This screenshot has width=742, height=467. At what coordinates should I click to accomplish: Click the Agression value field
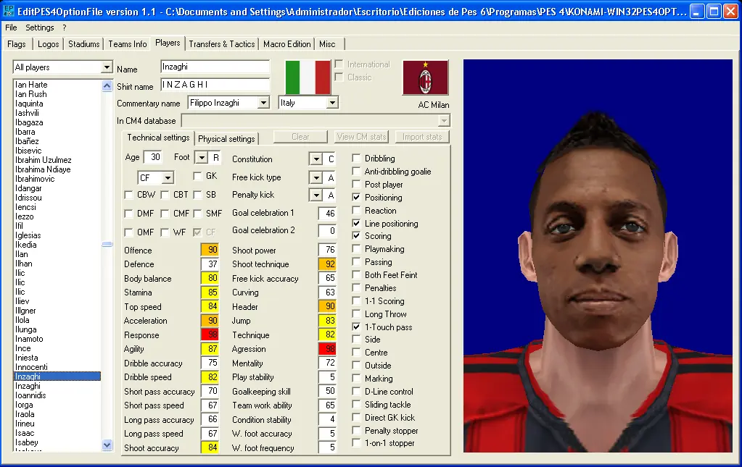[327, 349]
